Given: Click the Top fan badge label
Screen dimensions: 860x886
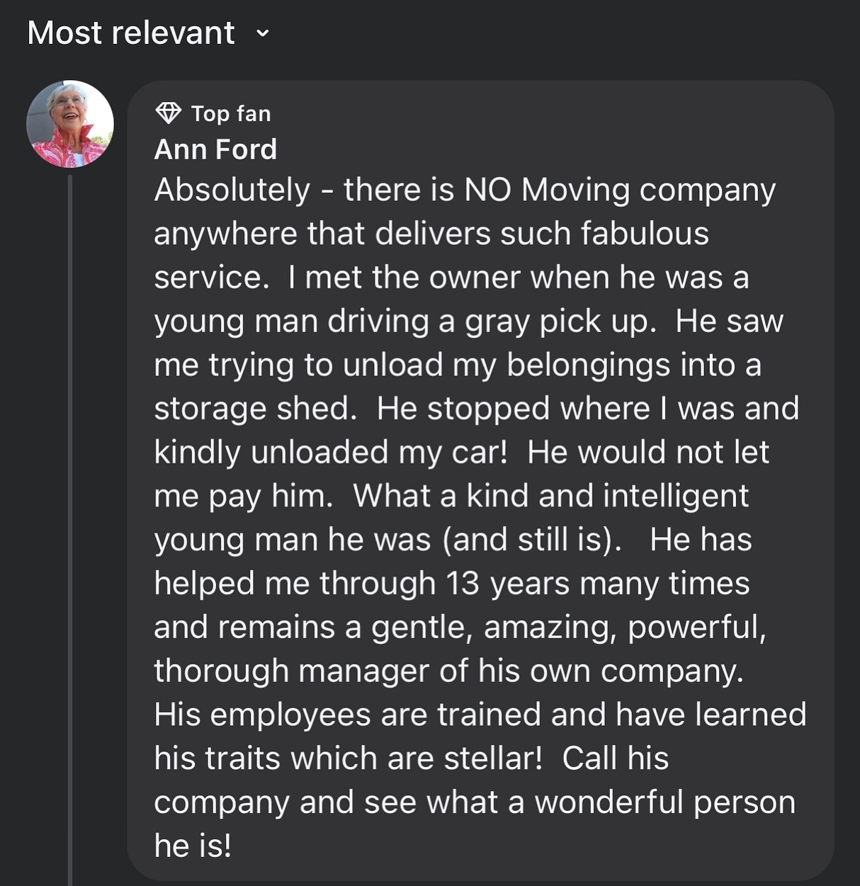Looking at the screenshot, I should point(231,113).
